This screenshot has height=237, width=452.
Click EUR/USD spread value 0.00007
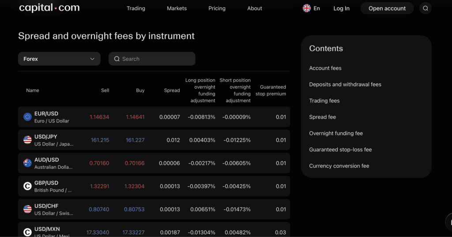coord(169,117)
